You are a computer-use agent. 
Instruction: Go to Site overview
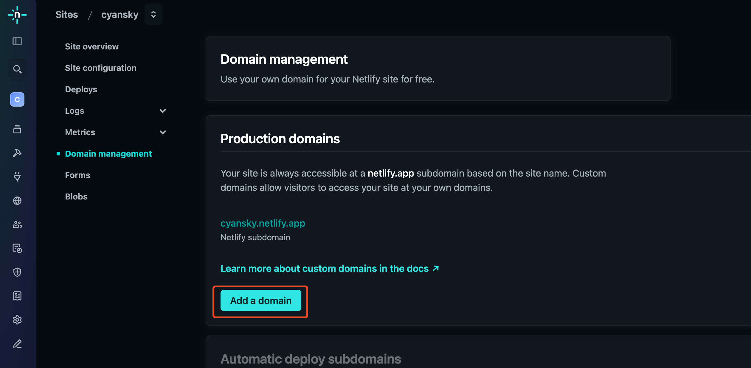click(x=92, y=46)
